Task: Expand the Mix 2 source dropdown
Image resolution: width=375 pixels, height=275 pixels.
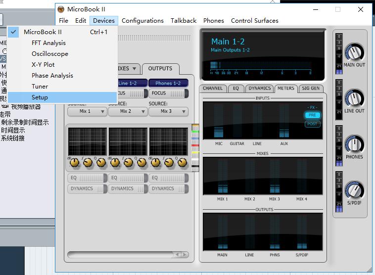Action: point(128,112)
